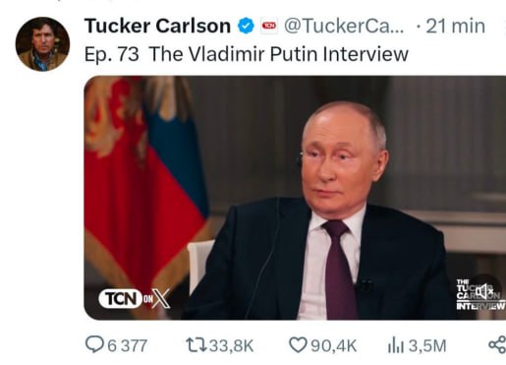Play the Putin interview video
The width and height of the screenshot is (506, 365).
tap(295, 198)
